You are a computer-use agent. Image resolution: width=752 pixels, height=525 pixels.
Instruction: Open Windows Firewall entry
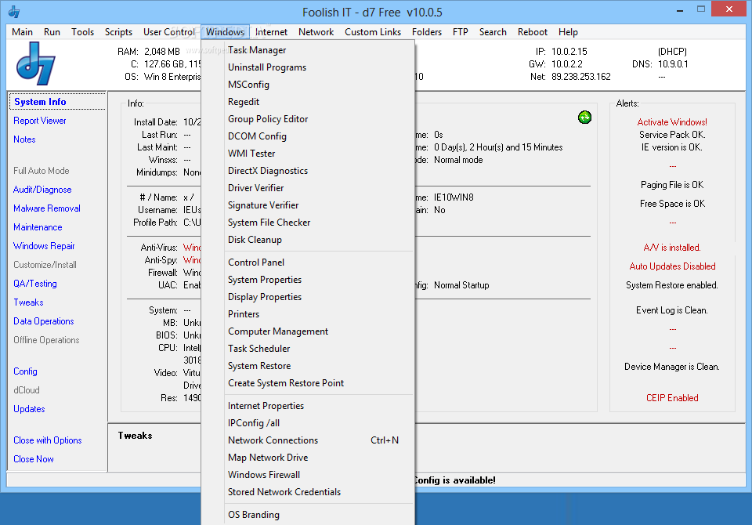(308, 475)
